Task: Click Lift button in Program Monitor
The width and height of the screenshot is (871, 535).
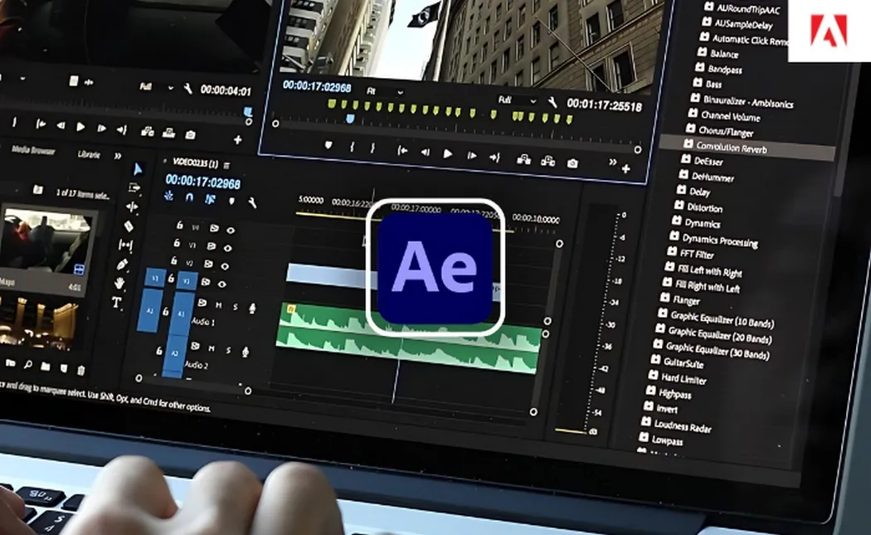Action: click(x=523, y=160)
